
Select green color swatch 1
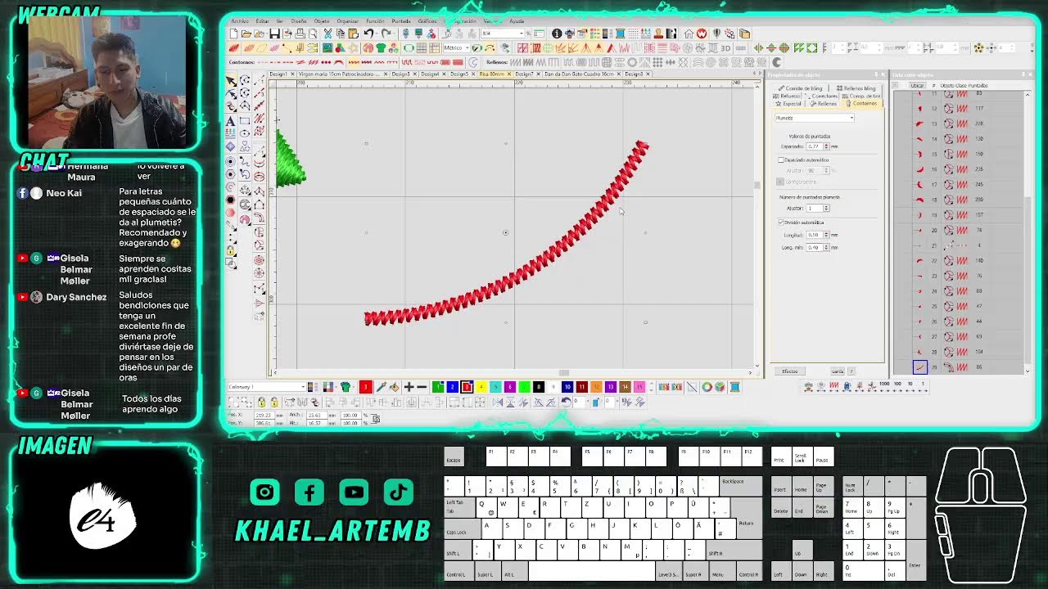pos(438,386)
